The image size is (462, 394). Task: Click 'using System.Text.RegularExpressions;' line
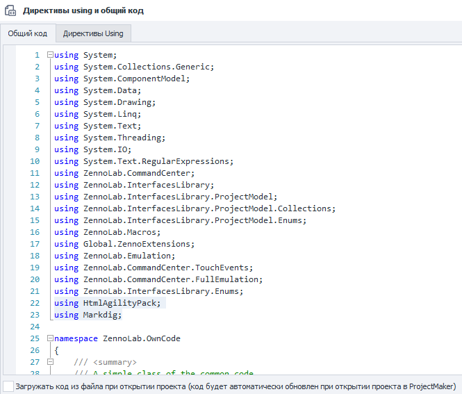[x=144, y=161]
